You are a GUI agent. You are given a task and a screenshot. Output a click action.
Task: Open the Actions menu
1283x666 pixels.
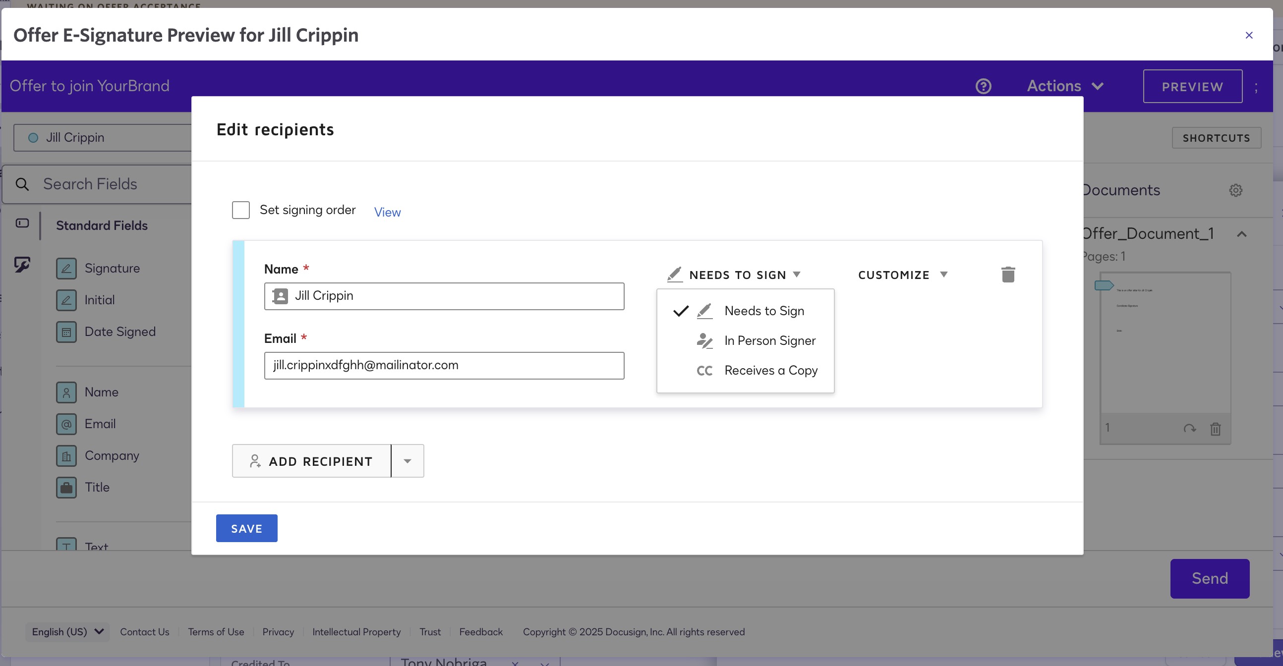(x=1065, y=86)
